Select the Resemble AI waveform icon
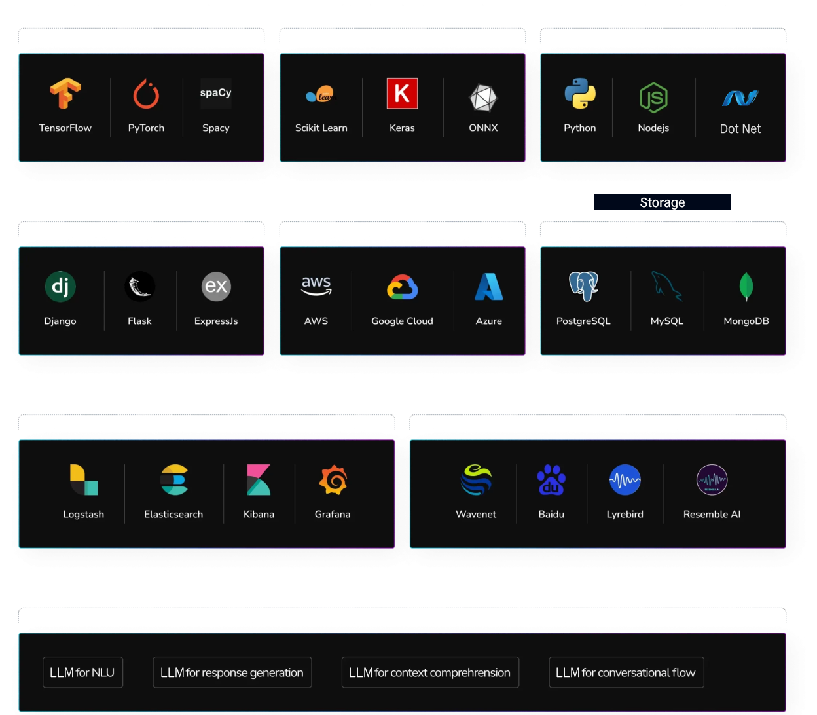The width and height of the screenshot is (817, 715). pos(712,480)
